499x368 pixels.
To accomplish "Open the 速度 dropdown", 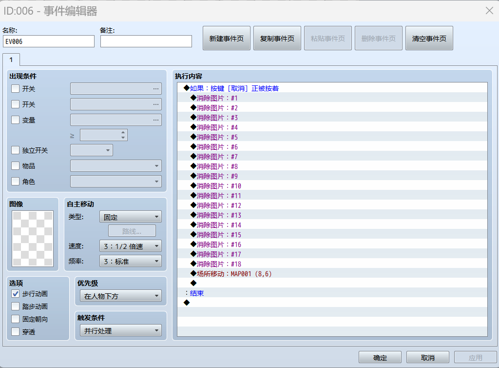I will coord(131,246).
